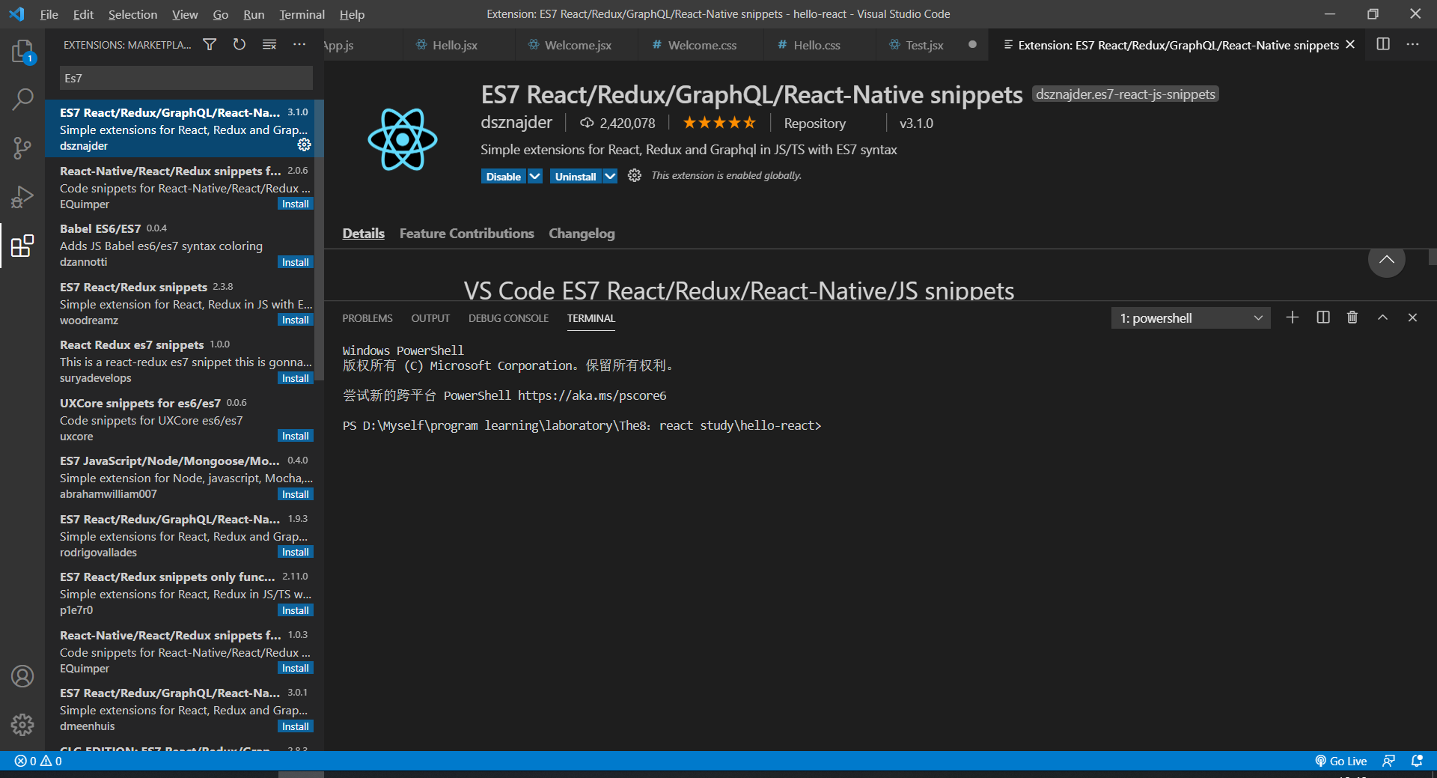The height and width of the screenshot is (778, 1437).
Task: Maximize the terminal panel size
Action: click(1382, 317)
